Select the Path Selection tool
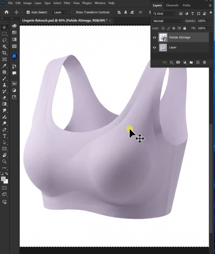This screenshot has height=254, width=215. [x=4, y=143]
